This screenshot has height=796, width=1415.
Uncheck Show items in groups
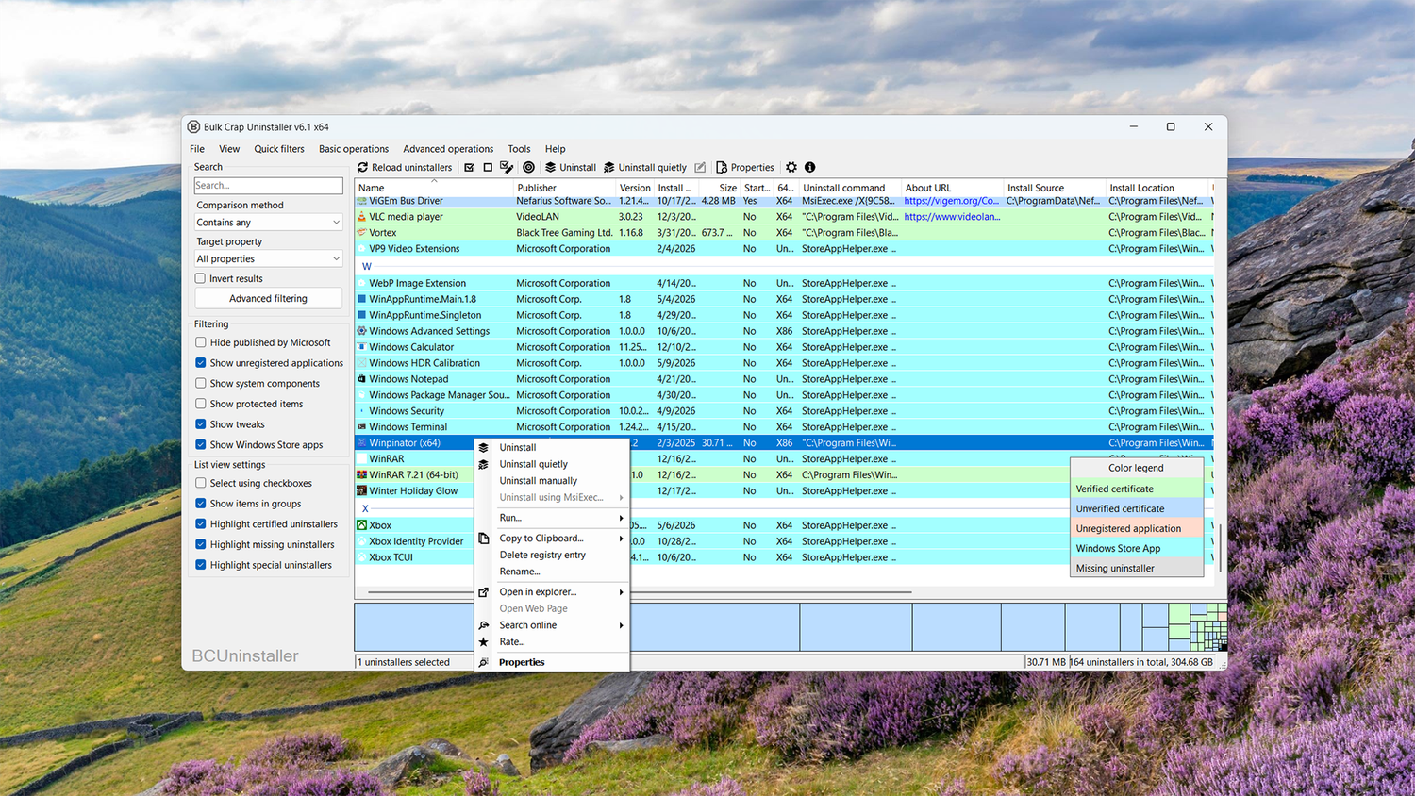pos(200,504)
